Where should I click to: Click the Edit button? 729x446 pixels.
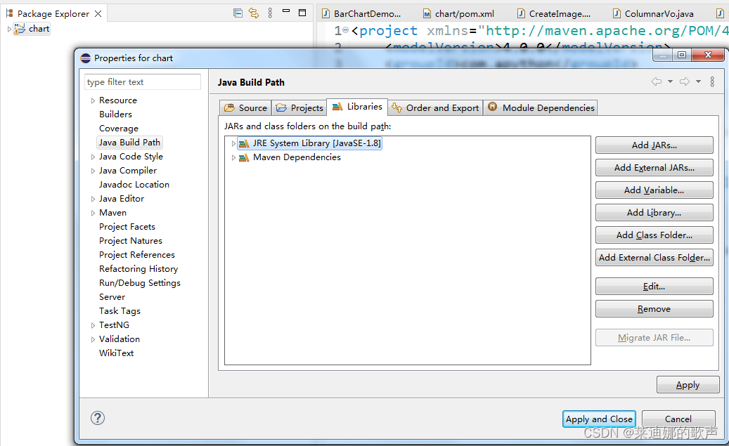(654, 286)
